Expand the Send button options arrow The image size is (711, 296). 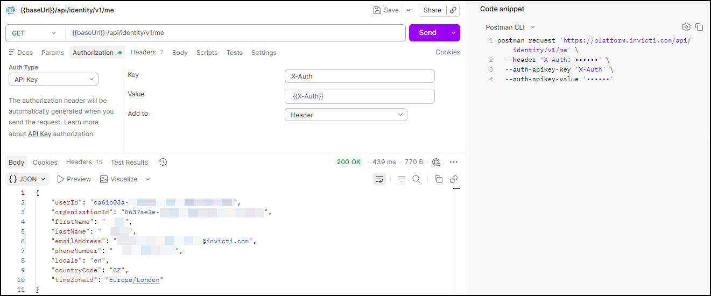(x=454, y=33)
